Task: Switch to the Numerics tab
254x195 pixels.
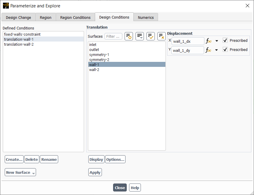Action: coord(146,17)
